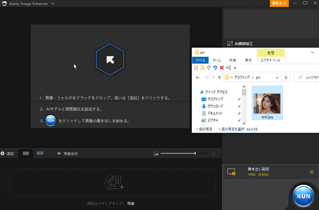Click the undo arrow in Explorer quick access toolbar
The image size is (319, 210).
point(215,68)
